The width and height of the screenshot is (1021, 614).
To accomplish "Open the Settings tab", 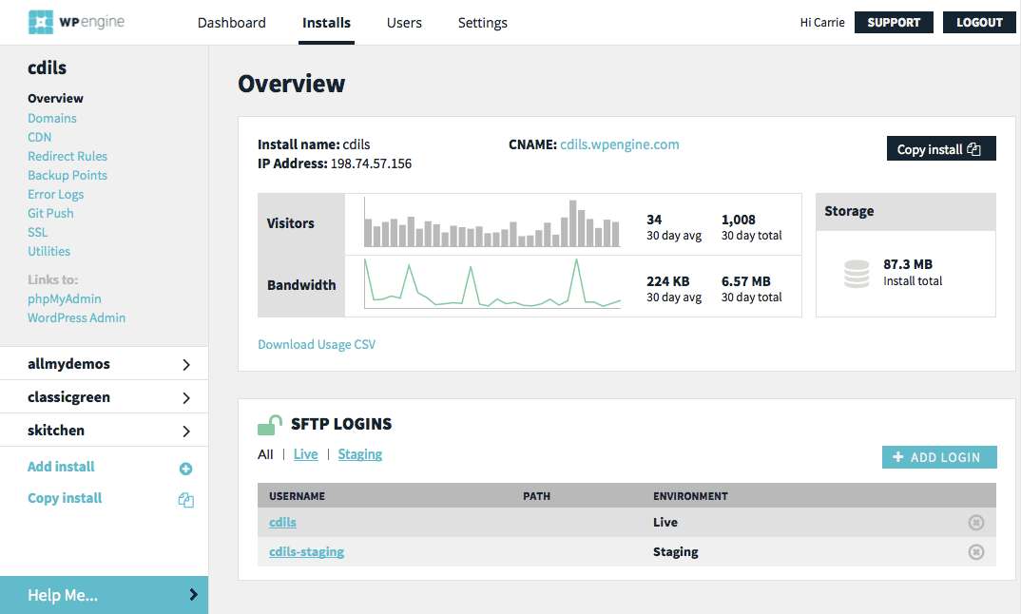I will [483, 23].
